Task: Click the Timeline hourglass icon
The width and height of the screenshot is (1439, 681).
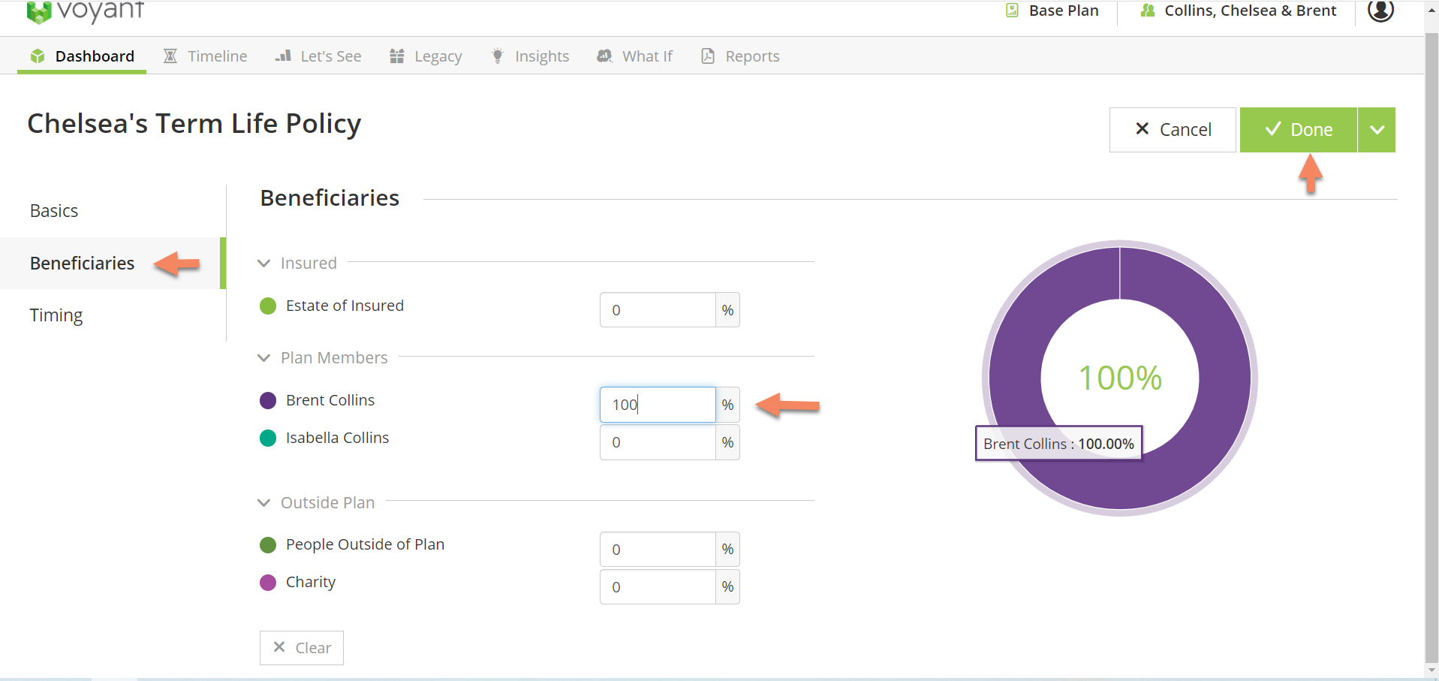Action: (170, 56)
